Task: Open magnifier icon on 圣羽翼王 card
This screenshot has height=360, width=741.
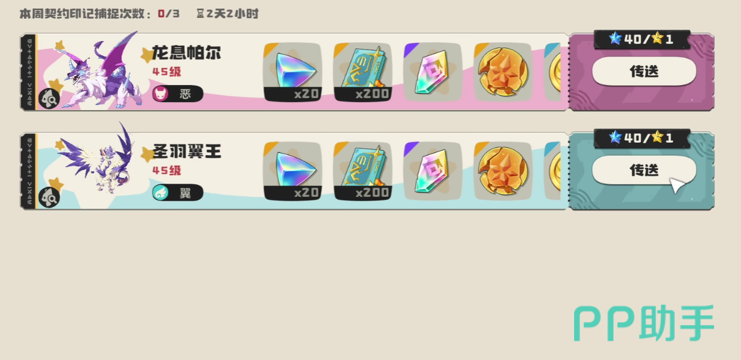Action: click(x=49, y=197)
